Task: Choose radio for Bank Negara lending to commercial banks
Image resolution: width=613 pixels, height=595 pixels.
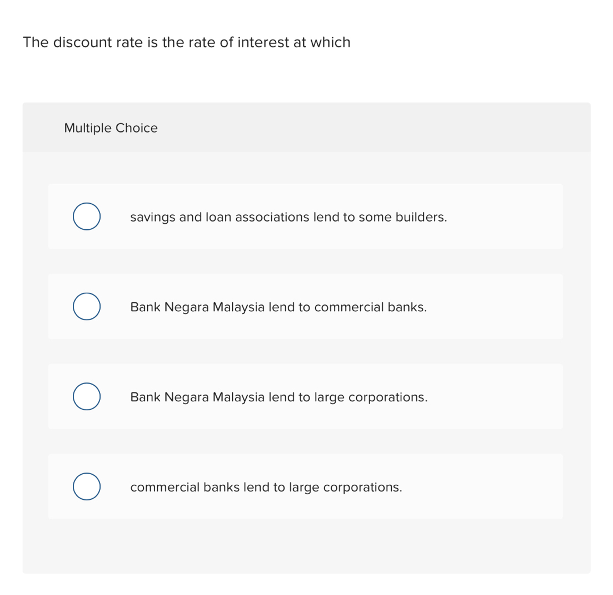Action: [86, 307]
